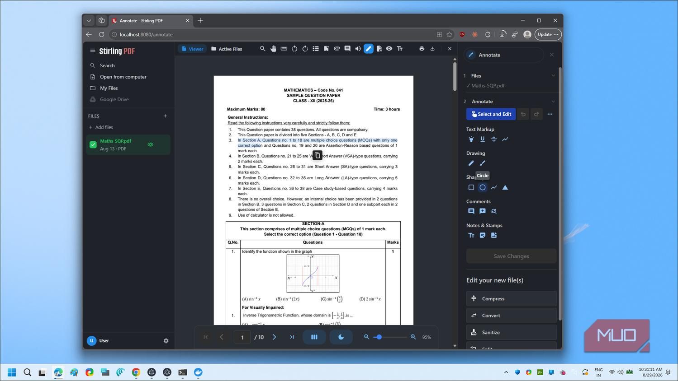The width and height of the screenshot is (678, 381).
Task: Toggle the preview eye icon in viewer toolbar
Action: click(x=389, y=49)
